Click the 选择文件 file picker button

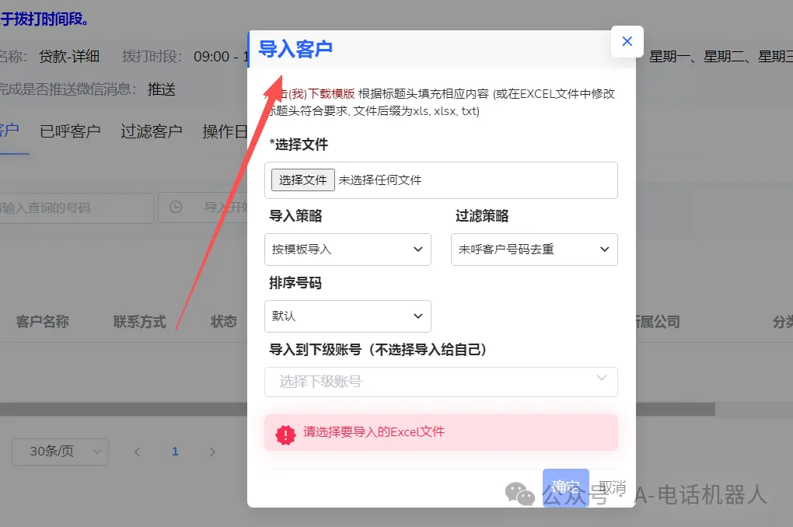302,180
